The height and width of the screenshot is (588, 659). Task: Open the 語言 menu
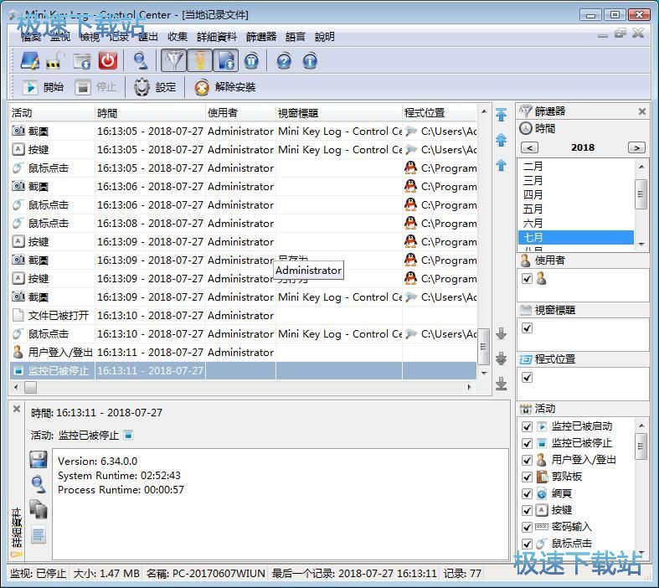tap(296, 37)
